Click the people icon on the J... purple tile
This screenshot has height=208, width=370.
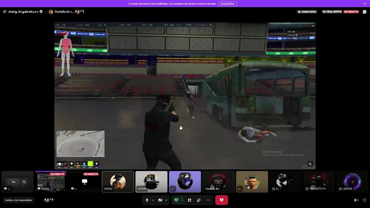[187, 176]
